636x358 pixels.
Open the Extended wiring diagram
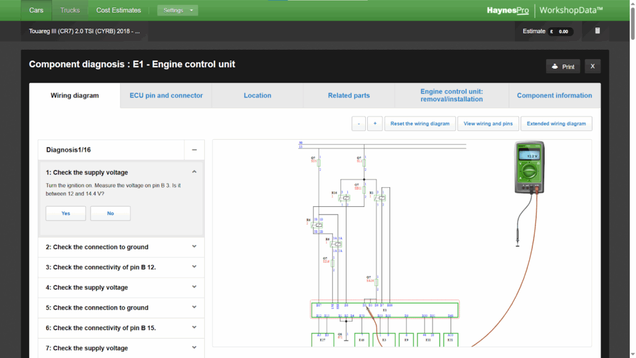[556, 123]
